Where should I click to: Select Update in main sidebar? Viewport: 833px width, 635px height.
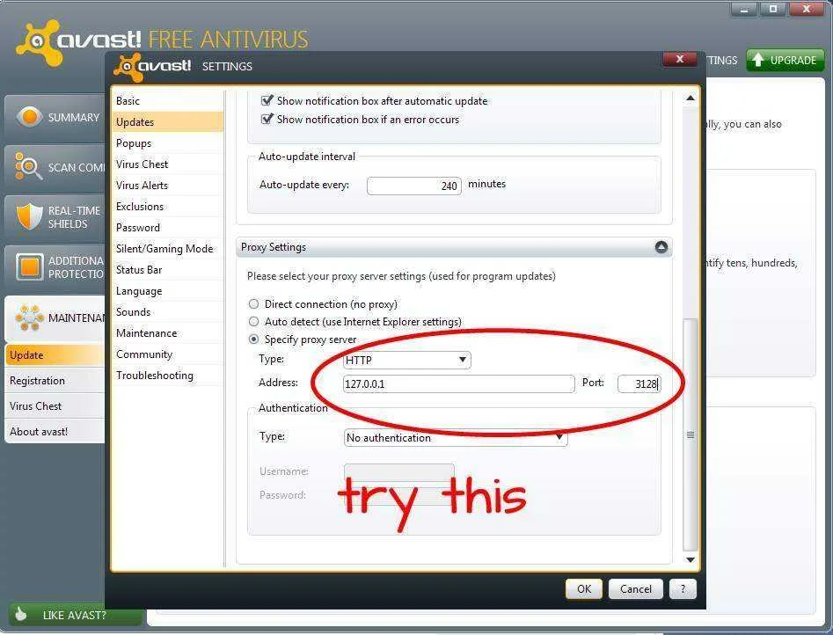tap(55, 355)
